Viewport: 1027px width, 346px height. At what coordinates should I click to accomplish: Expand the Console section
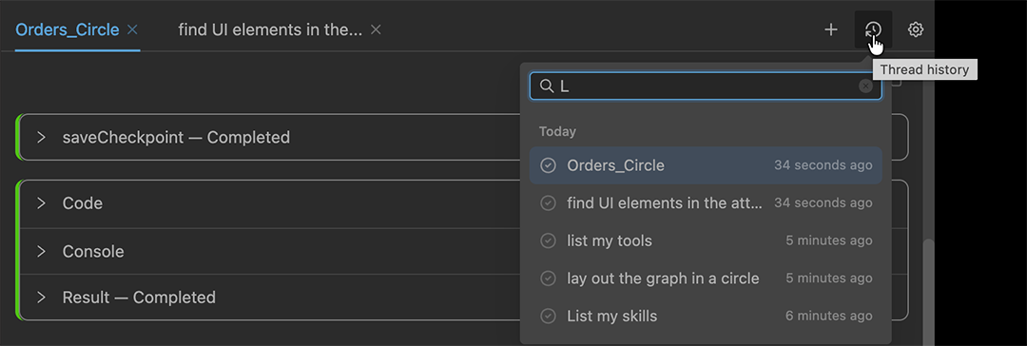(41, 252)
